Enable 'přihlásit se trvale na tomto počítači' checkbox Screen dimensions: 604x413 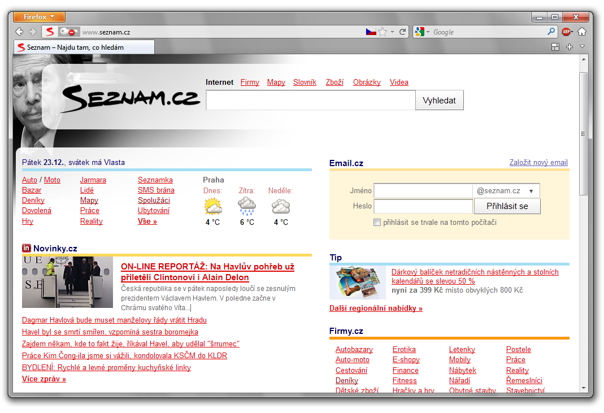(x=377, y=222)
